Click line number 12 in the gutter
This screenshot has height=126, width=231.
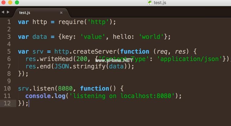7,103
